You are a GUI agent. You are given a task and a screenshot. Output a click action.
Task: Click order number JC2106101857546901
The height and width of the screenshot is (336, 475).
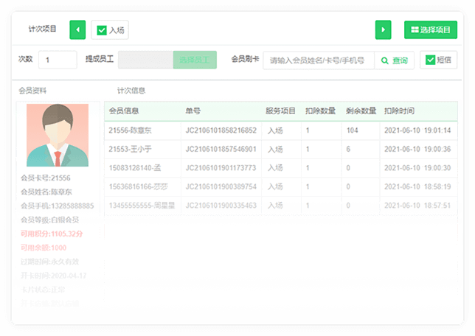click(221, 150)
